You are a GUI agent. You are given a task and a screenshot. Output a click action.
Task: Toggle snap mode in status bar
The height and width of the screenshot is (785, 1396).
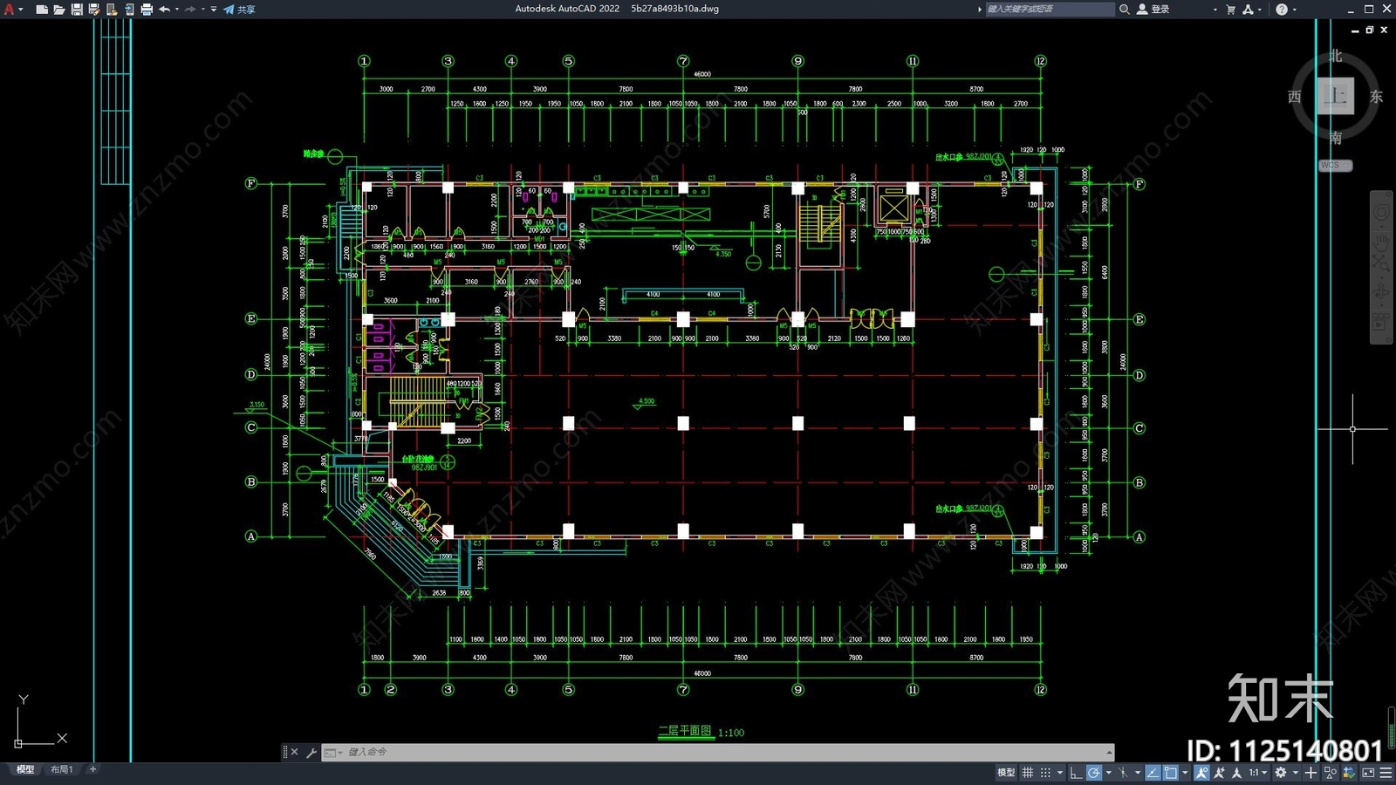pos(1045,773)
